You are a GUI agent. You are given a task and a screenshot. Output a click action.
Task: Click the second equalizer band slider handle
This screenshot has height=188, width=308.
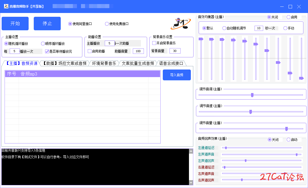tap(212, 39)
